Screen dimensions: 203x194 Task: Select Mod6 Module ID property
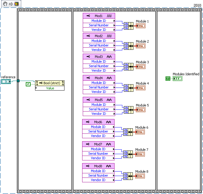(98, 127)
